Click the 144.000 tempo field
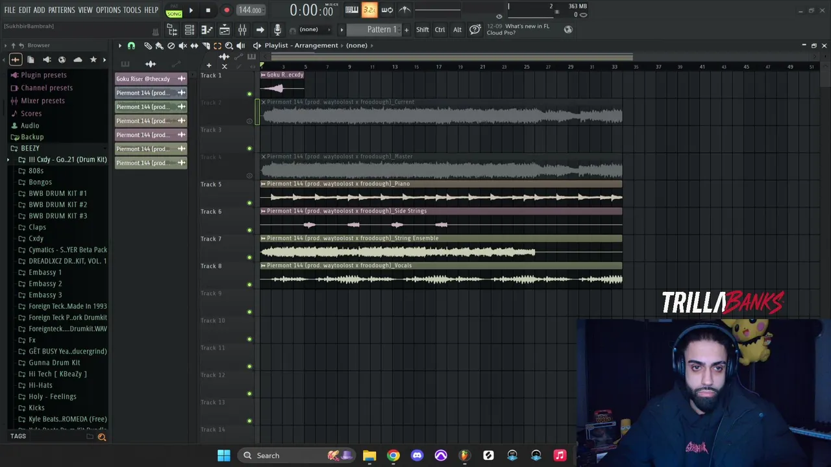The height and width of the screenshot is (467, 831). [x=250, y=10]
